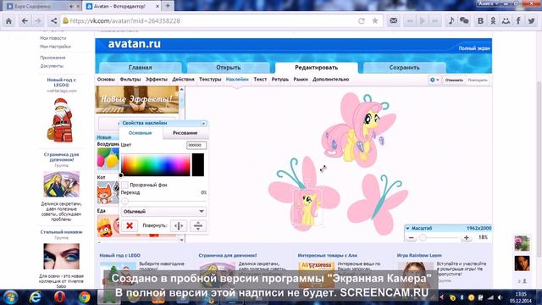Bookmark page with star icon

(375, 21)
